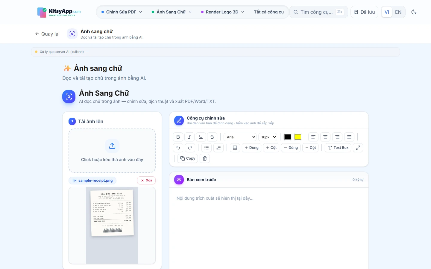
Task: Undo the last edit
Action: (x=178, y=148)
